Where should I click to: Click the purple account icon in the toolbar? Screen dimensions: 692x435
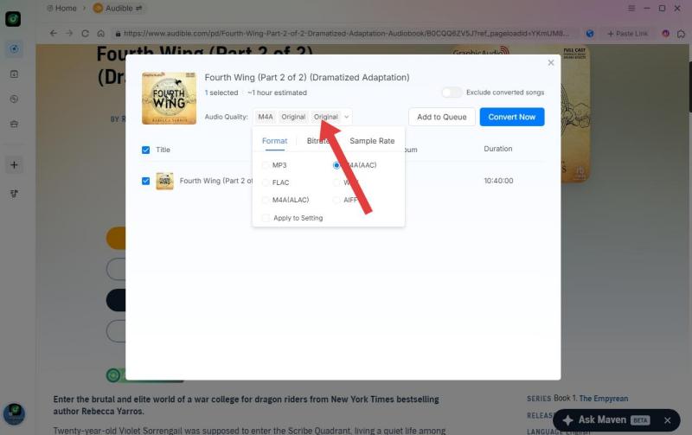click(665, 34)
